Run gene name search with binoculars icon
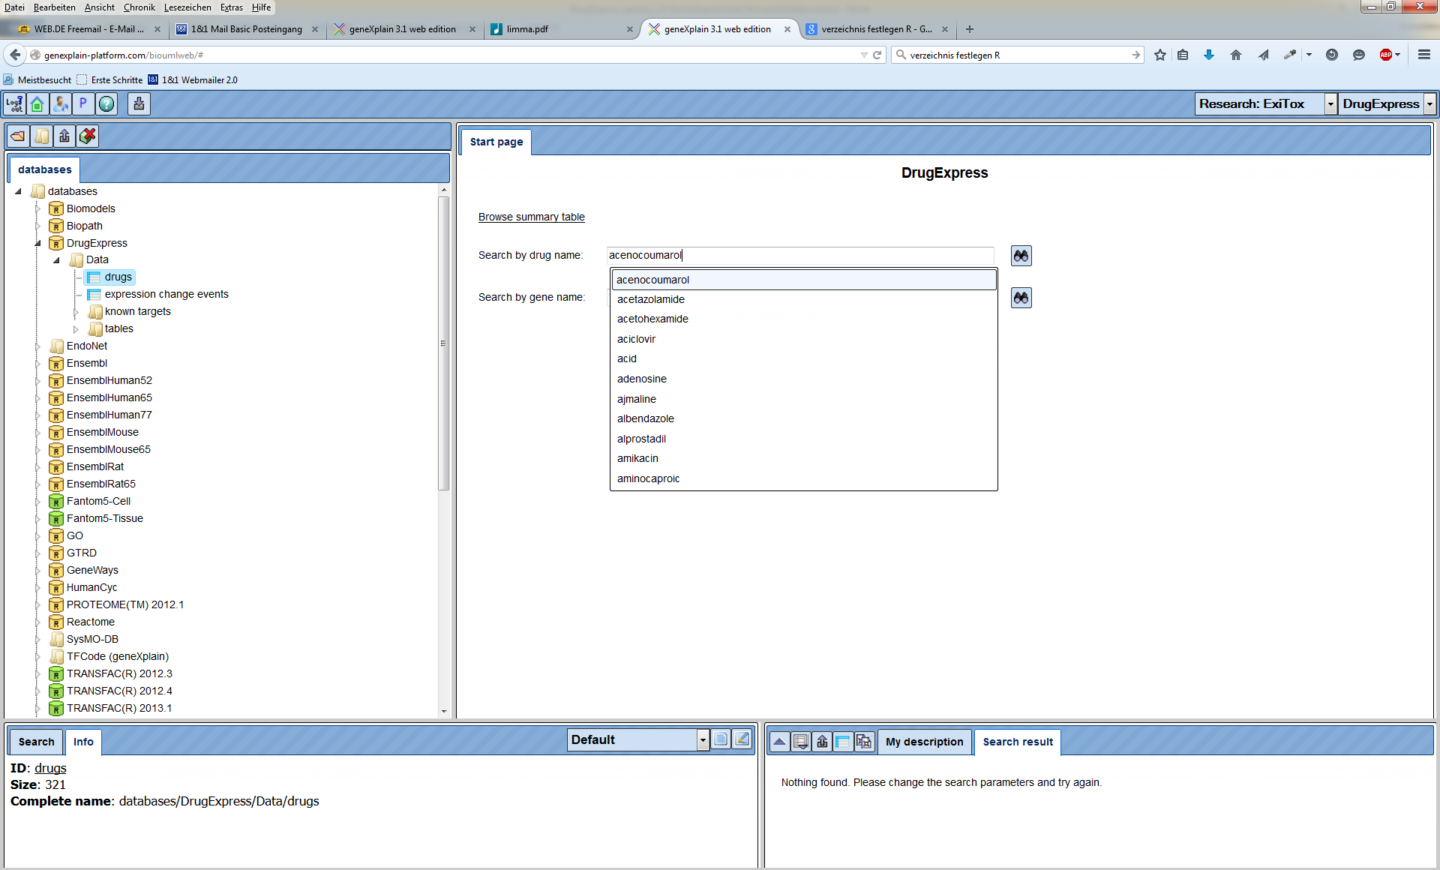1440x870 pixels. coord(1021,298)
